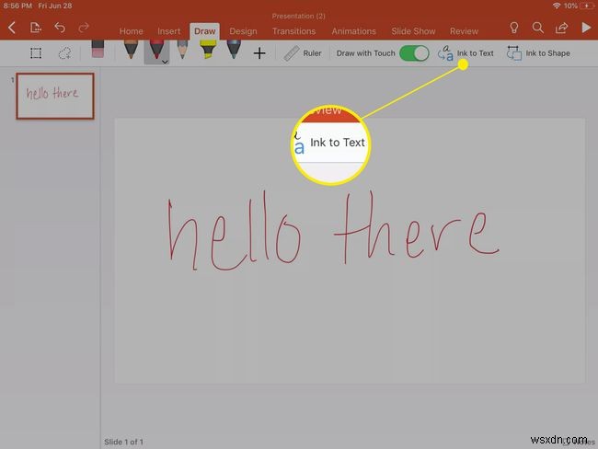Tap the 8:56 PM clock

17,6
